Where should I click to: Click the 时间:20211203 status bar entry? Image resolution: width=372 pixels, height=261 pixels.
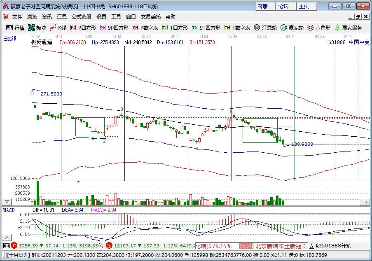[49, 255]
